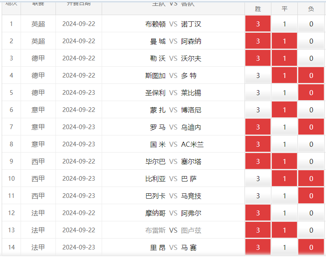326x257 pixels.
Task: Choose loss (0) for 国米 VS AC米兰
Action: click(311, 144)
